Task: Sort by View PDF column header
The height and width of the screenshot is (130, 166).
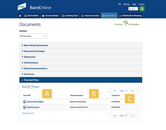Action: click(x=27, y=95)
